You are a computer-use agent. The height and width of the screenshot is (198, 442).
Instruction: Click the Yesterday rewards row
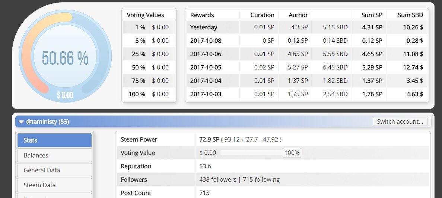[307, 27]
